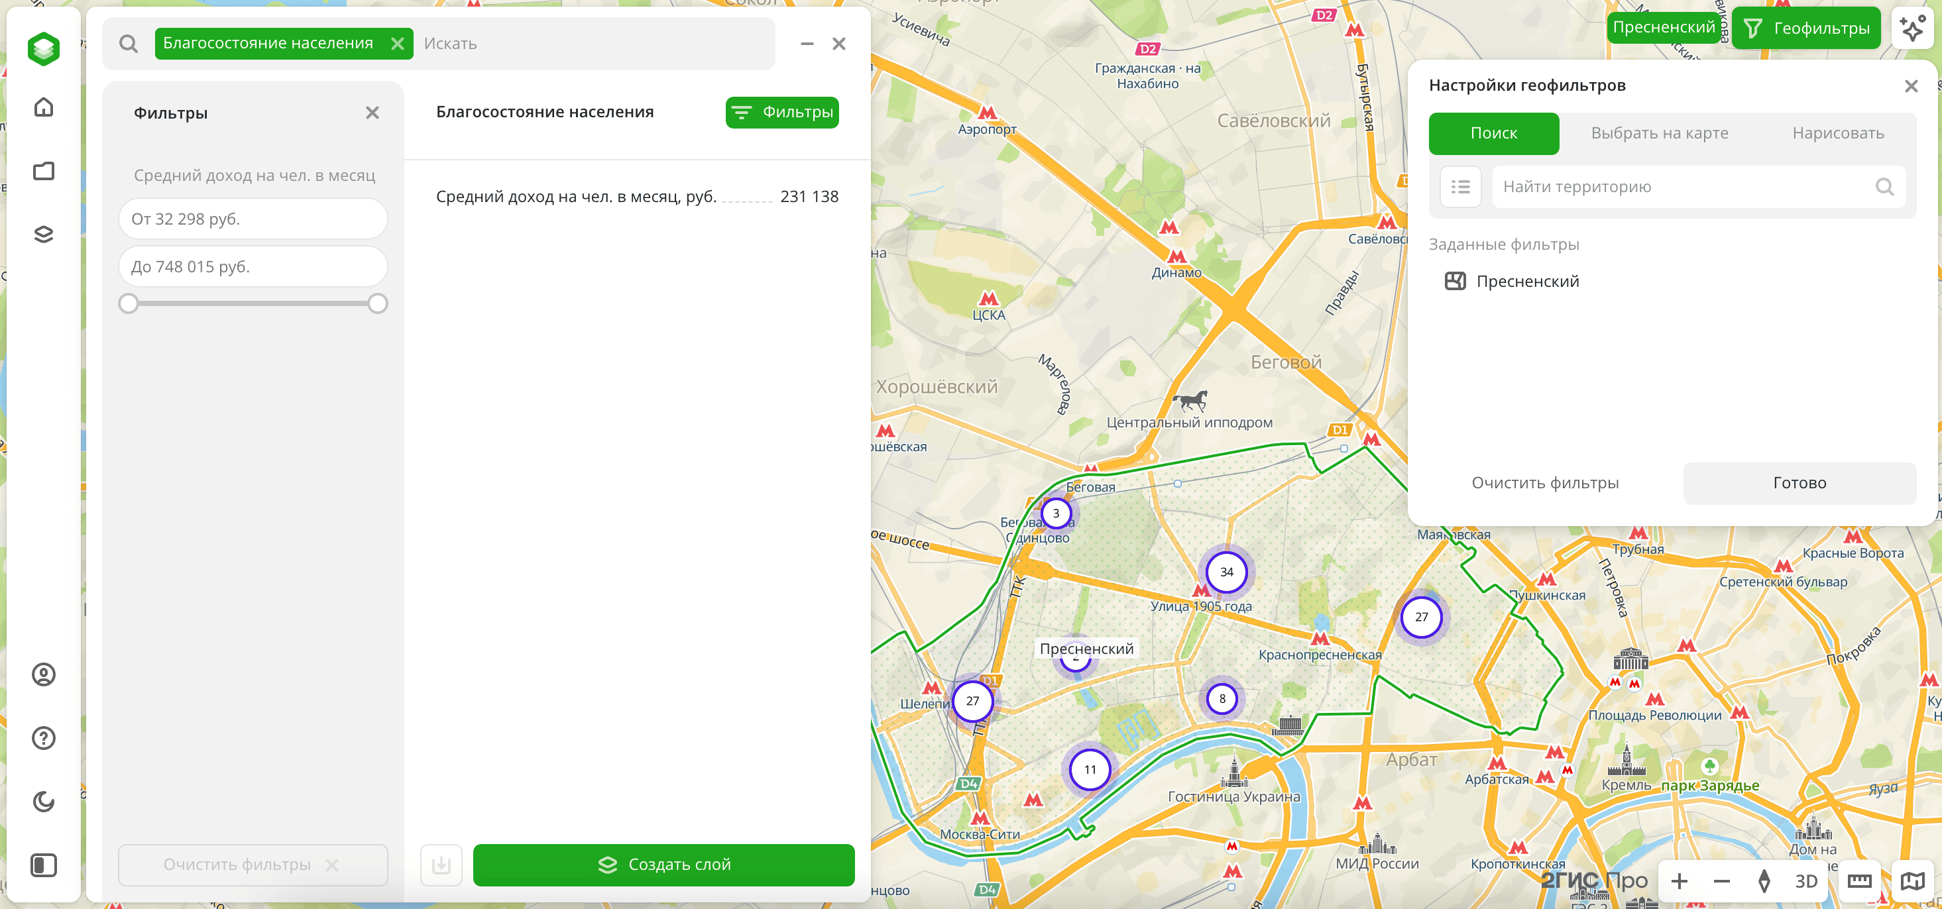Open territory list icon in geofilters

[x=1460, y=187]
